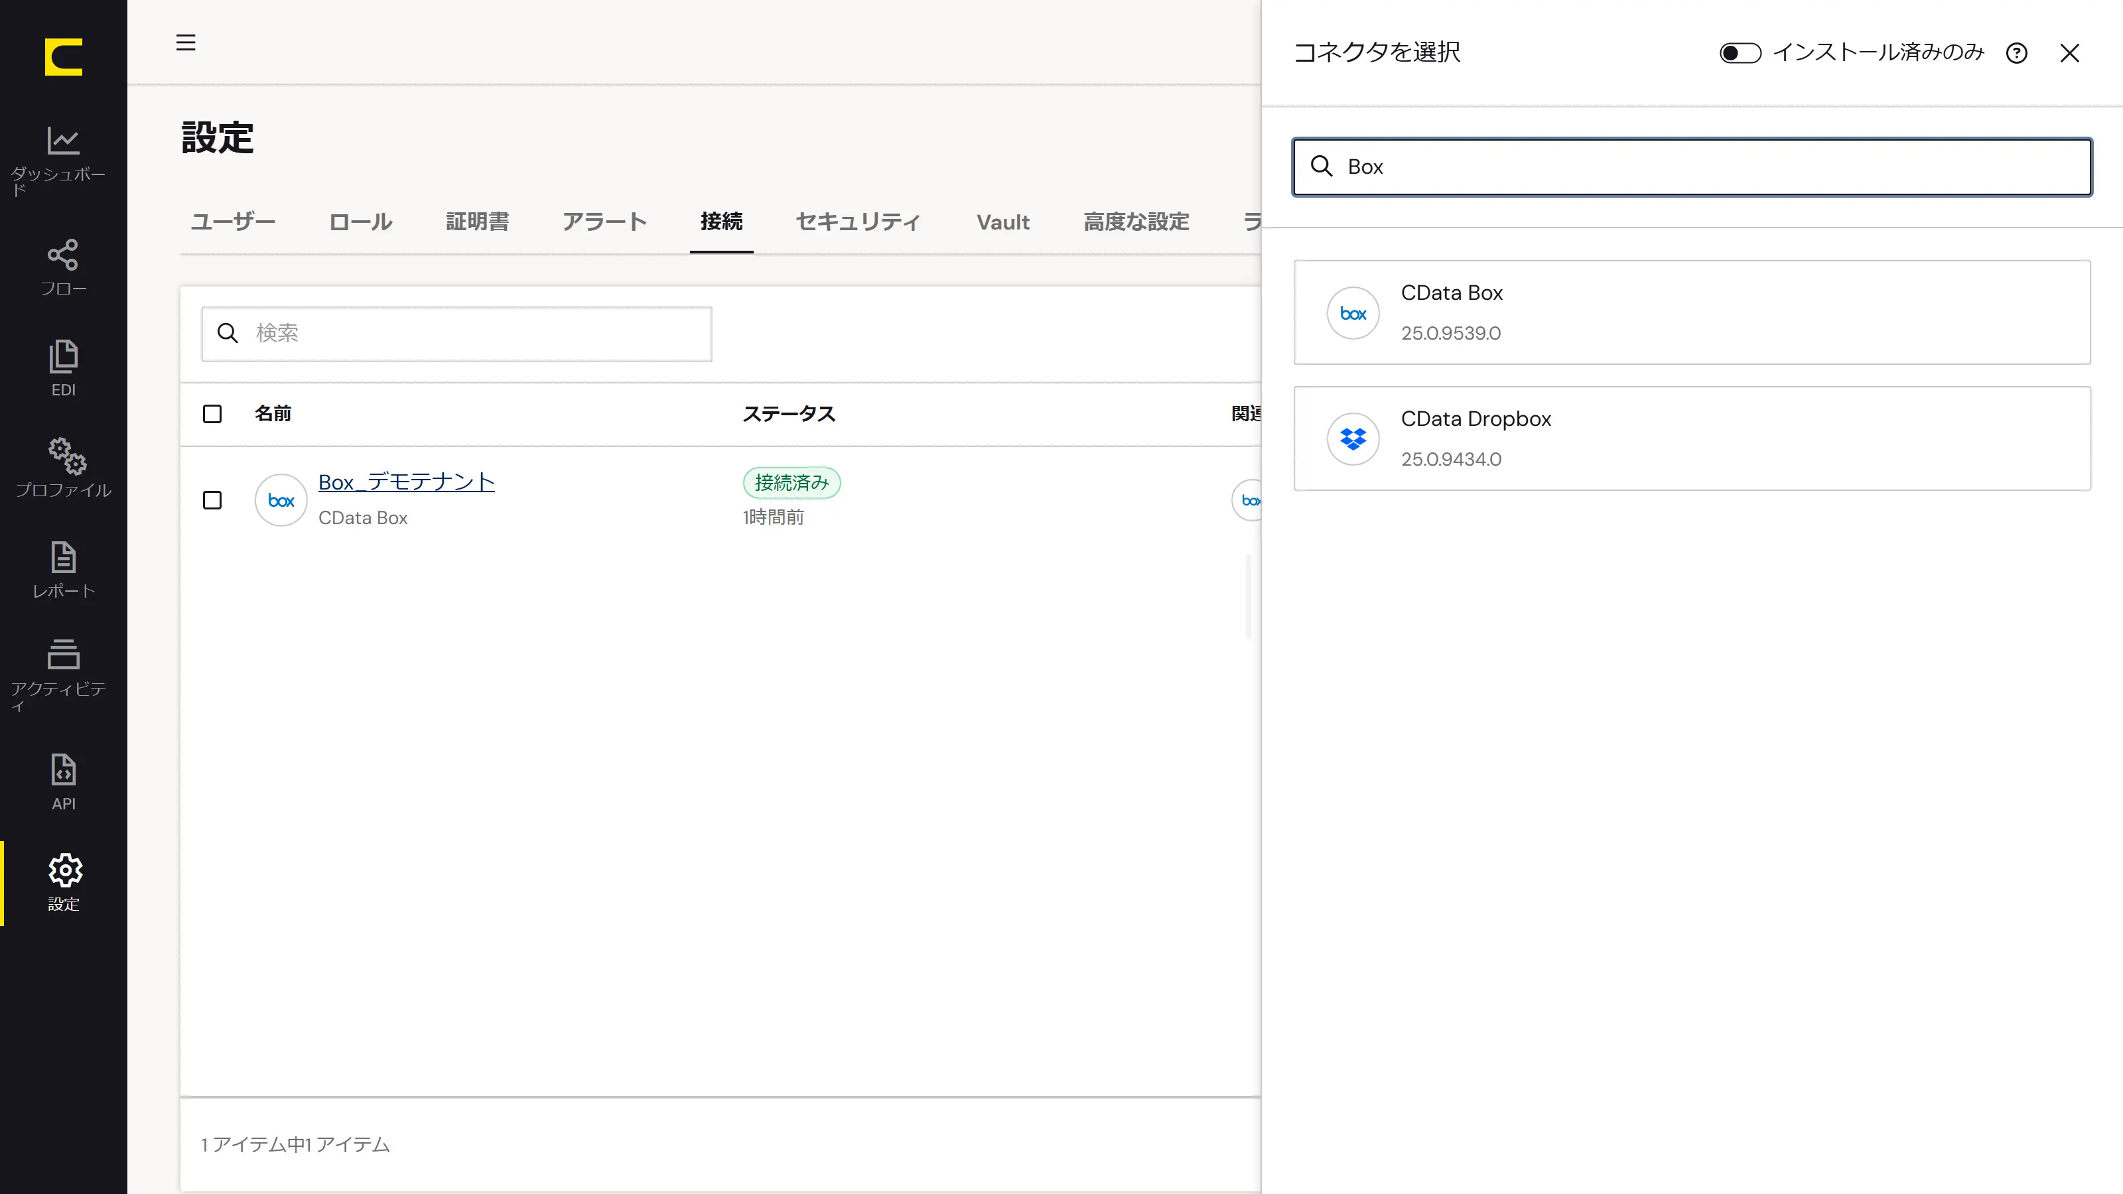This screenshot has width=2123, height=1194.
Task: Select the CData Box connector card
Action: (x=1692, y=312)
